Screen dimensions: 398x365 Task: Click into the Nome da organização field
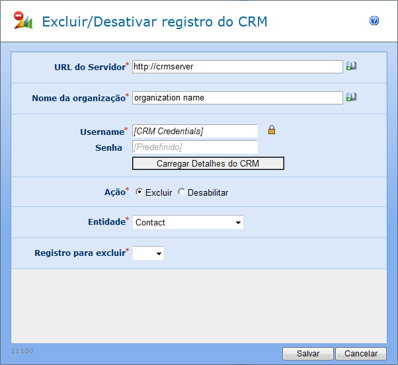pyautogui.click(x=237, y=97)
